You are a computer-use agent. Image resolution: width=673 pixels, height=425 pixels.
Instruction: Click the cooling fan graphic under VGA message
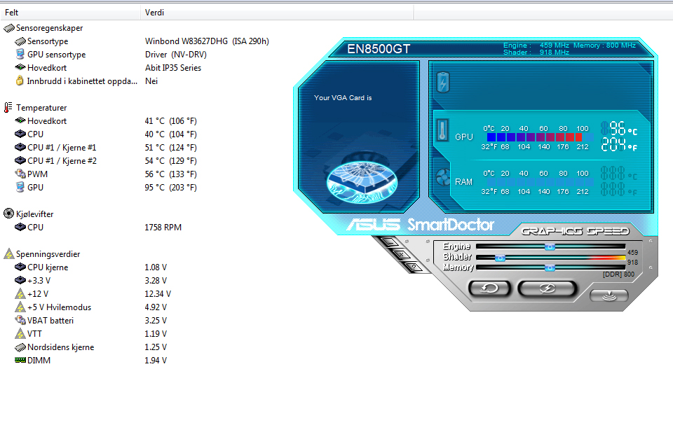(x=362, y=181)
